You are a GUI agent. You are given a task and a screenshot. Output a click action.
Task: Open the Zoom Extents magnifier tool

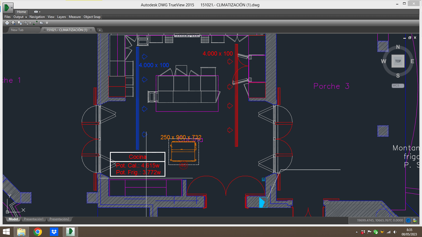point(26,23)
